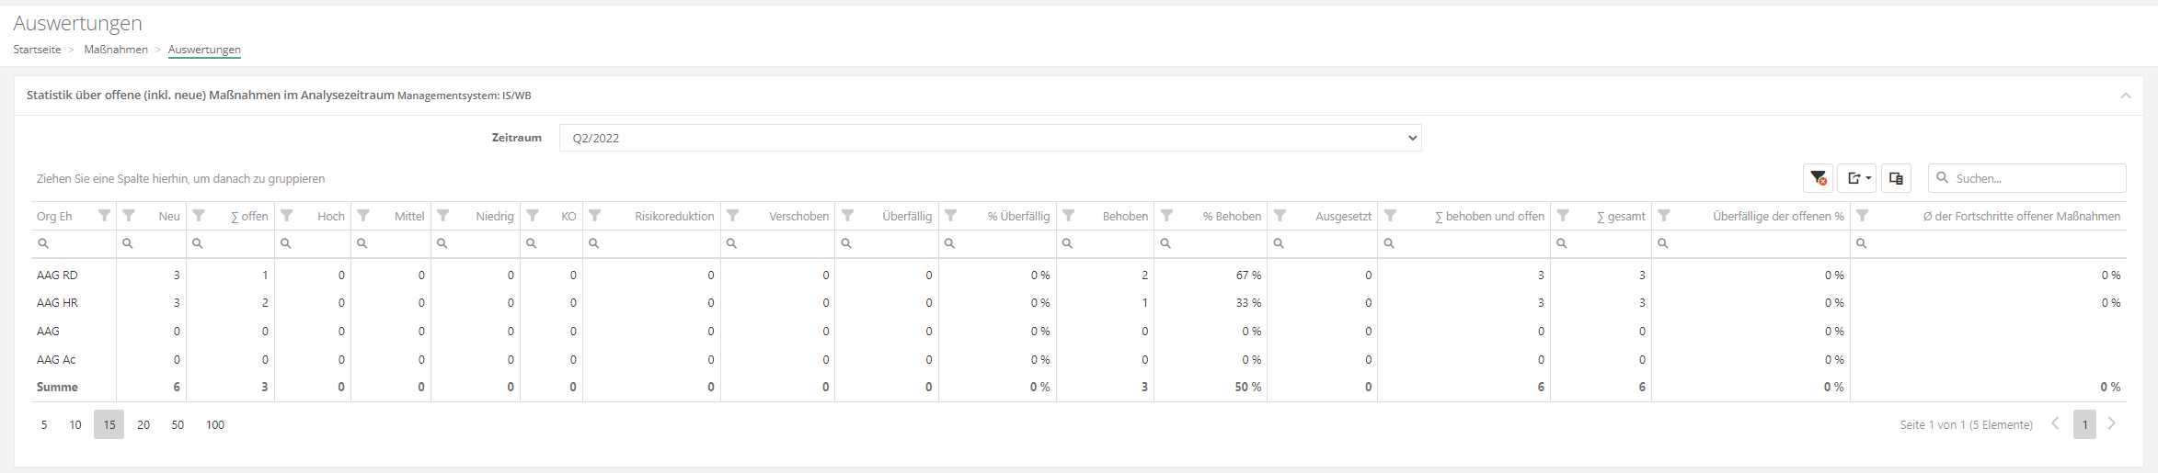Viewport: 2158px width, 473px height.
Task: Open filter icon of the Behoben column
Action: 1069,216
